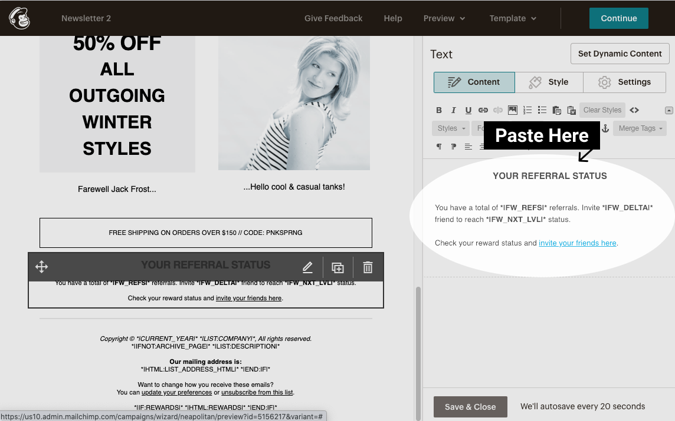Click the Mailchimp Freddie logo

(19, 18)
